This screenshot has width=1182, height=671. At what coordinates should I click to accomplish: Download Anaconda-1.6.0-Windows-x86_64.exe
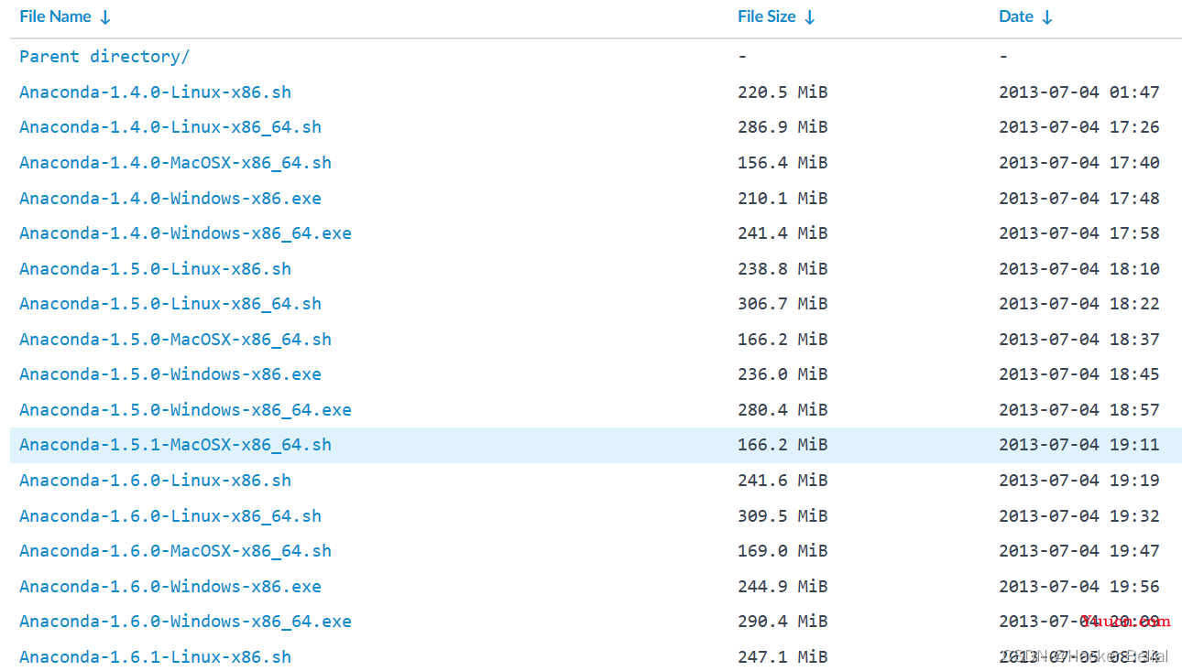pos(185,622)
